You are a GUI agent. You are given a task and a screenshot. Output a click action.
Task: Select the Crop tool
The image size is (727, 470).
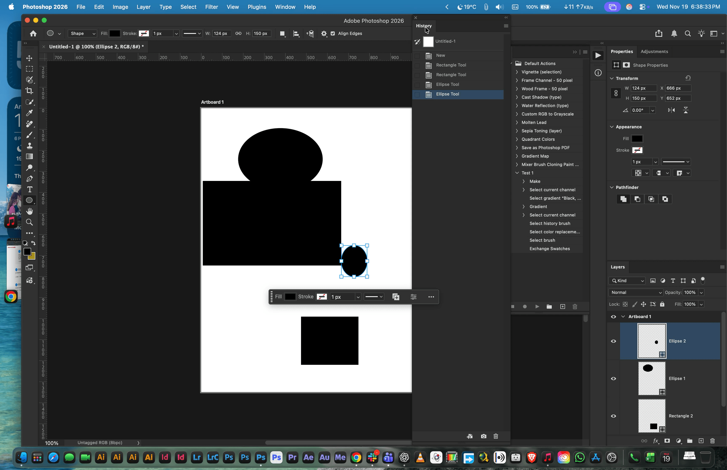[x=29, y=91]
